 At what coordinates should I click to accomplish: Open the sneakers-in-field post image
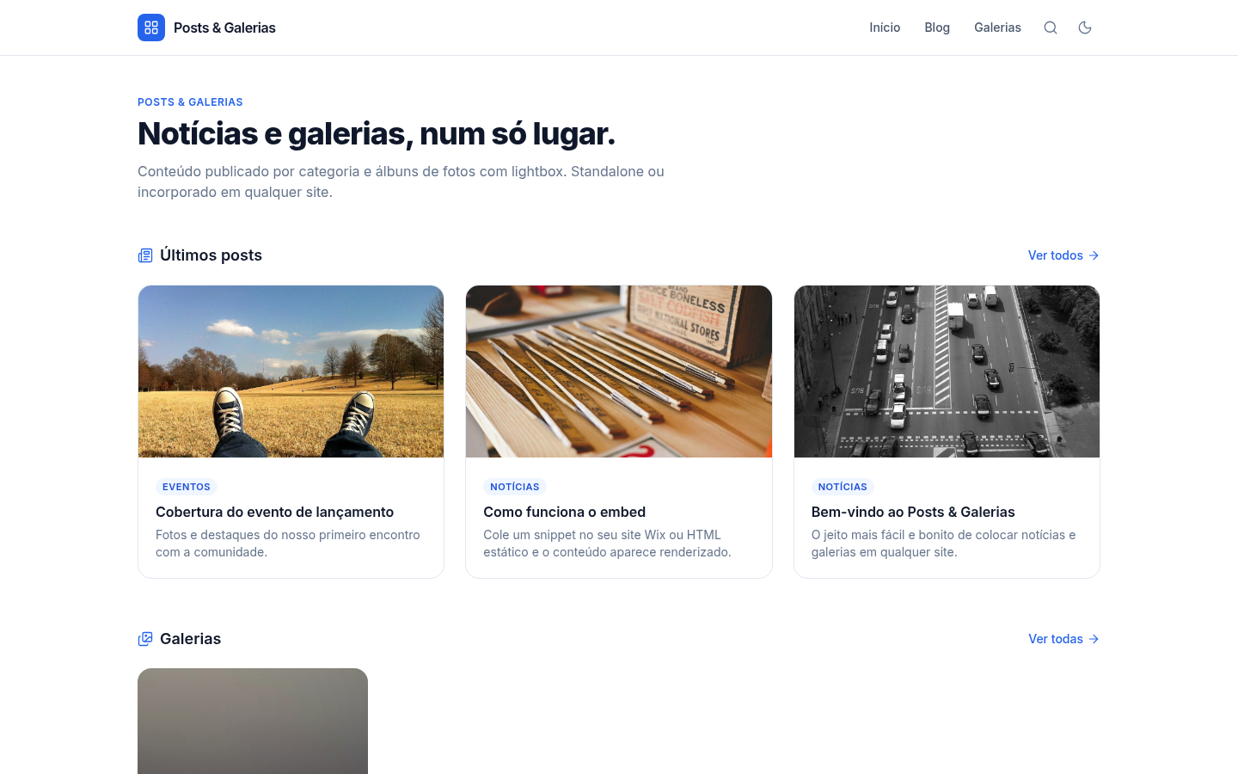pos(291,372)
